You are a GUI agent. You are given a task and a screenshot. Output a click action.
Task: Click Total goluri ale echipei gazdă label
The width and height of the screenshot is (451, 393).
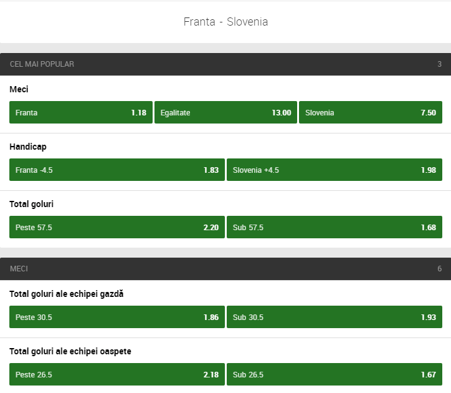click(x=67, y=294)
